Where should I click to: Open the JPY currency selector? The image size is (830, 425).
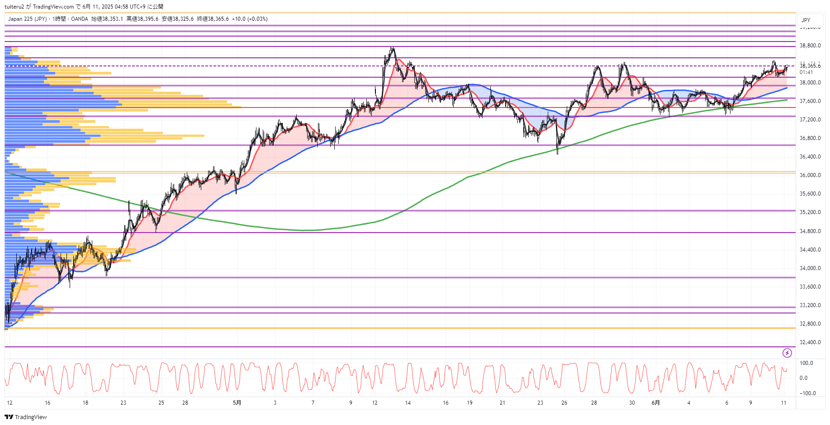pos(806,20)
